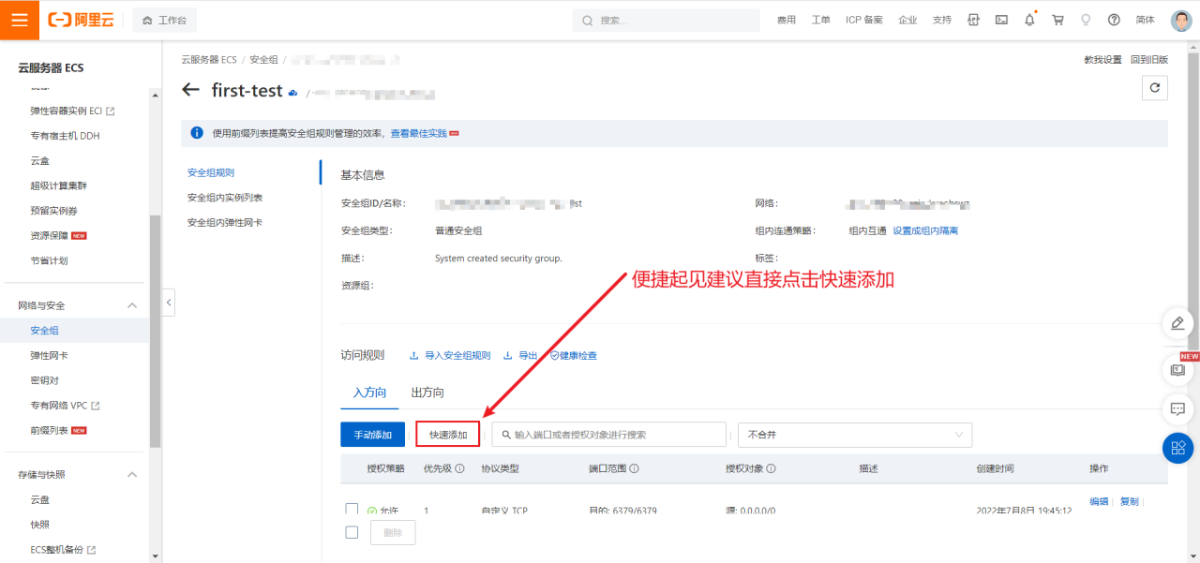Click the select-all checkbox in rule table header
This screenshot has width=1200, height=563.
click(352, 468)
